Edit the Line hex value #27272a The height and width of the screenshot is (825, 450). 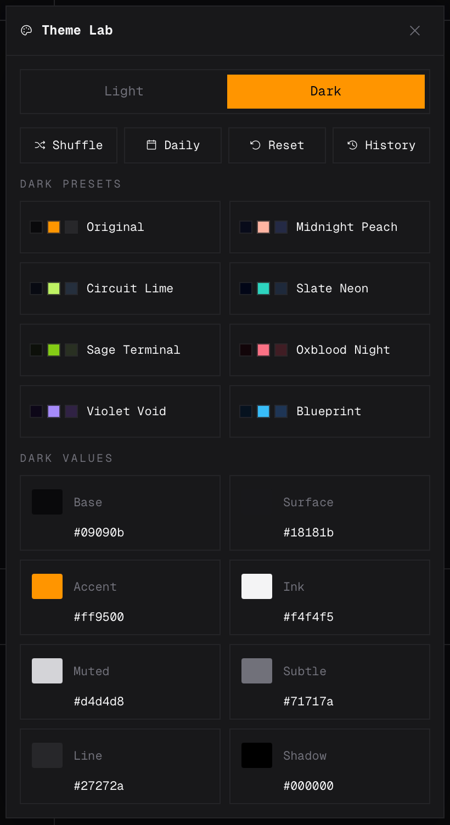coord(99,786)
